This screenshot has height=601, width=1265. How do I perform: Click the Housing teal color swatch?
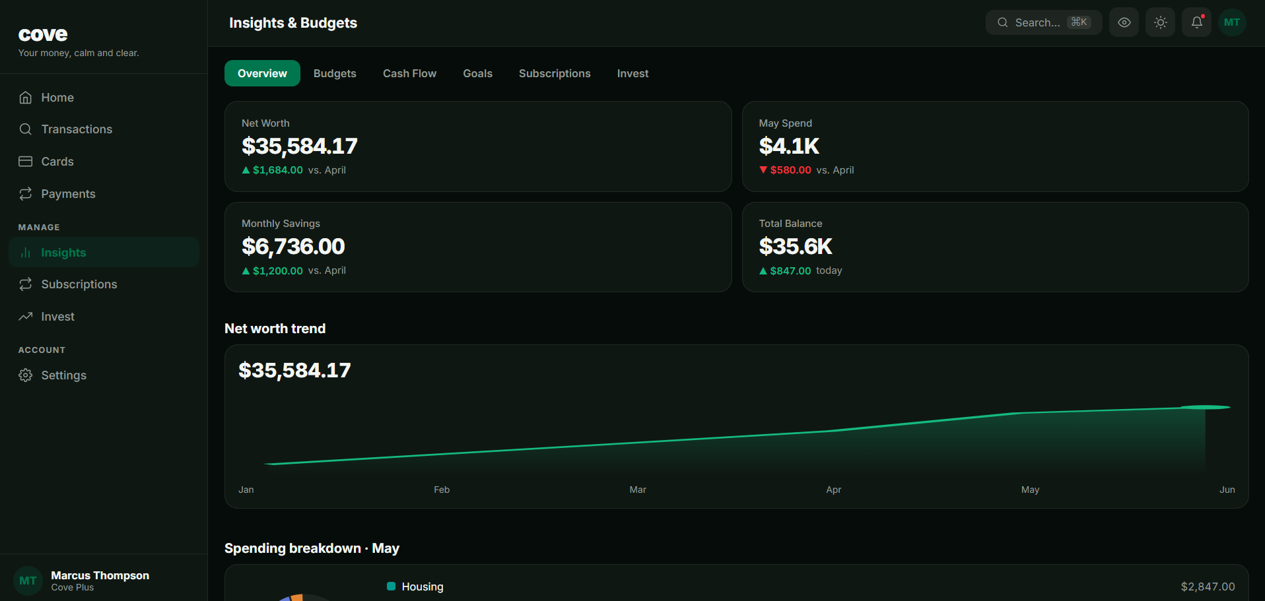(x=391, y=586)
